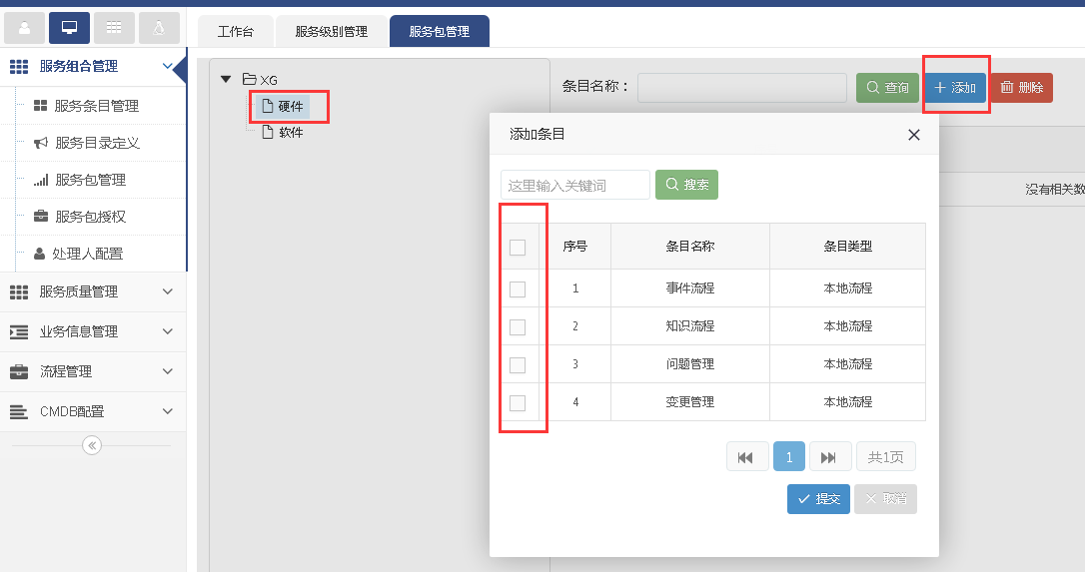This screenshot has width=1085, height=572.
Task: Click the flask icon in sidebar top
Action: click(x=159, y=28)
